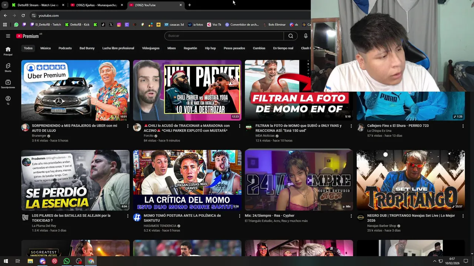474x266 pixels.
Task: Switch to Kjarkas Munasquechay browser tab
Action: pos(97,5)
